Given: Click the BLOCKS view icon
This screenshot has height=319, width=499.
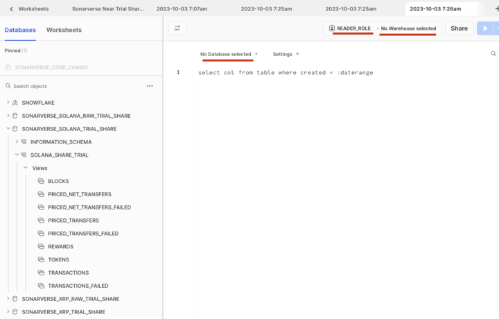Looking at the screenshot, I should pos(41,181).
